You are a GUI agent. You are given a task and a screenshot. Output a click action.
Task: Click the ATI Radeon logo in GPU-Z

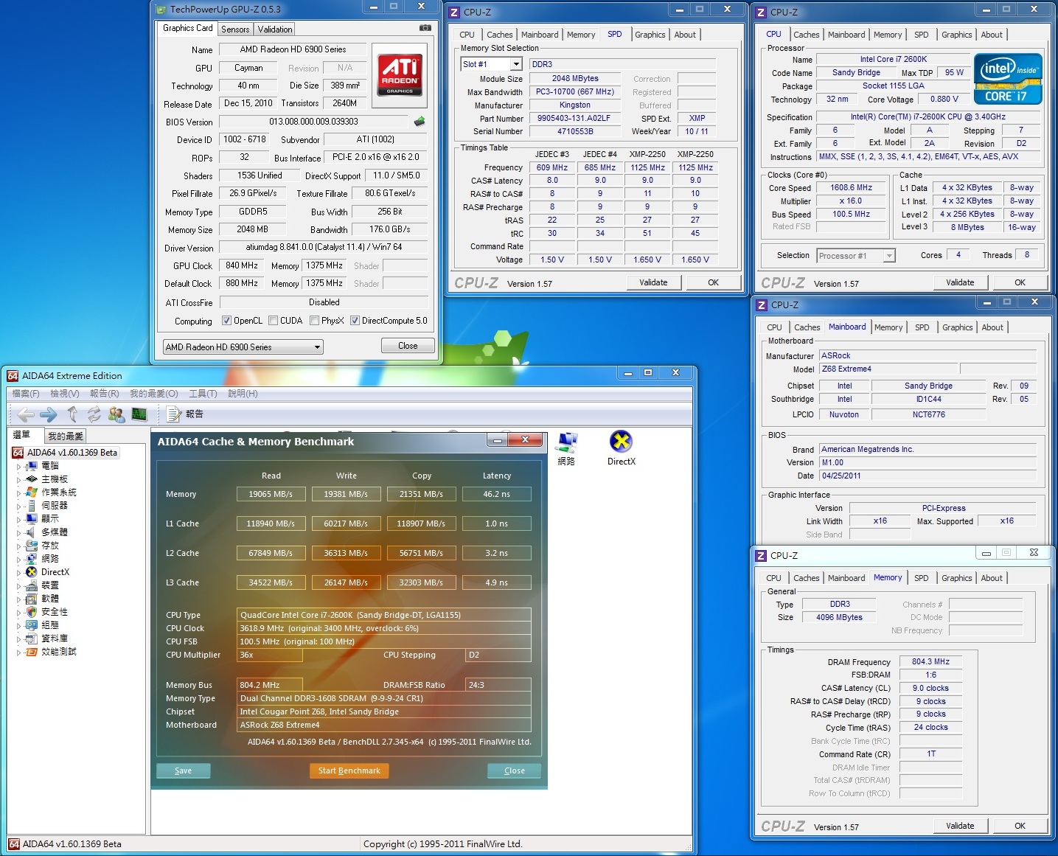400,74
